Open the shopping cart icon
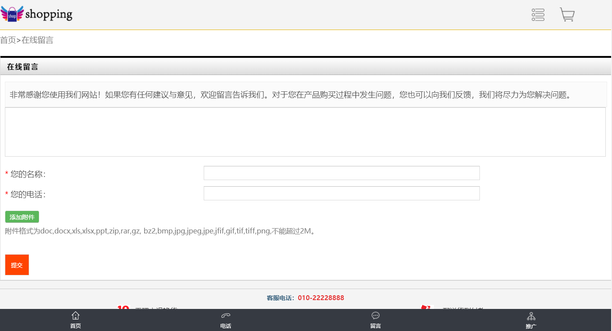This screenshot has width=612, height=331. pos(567,15)
